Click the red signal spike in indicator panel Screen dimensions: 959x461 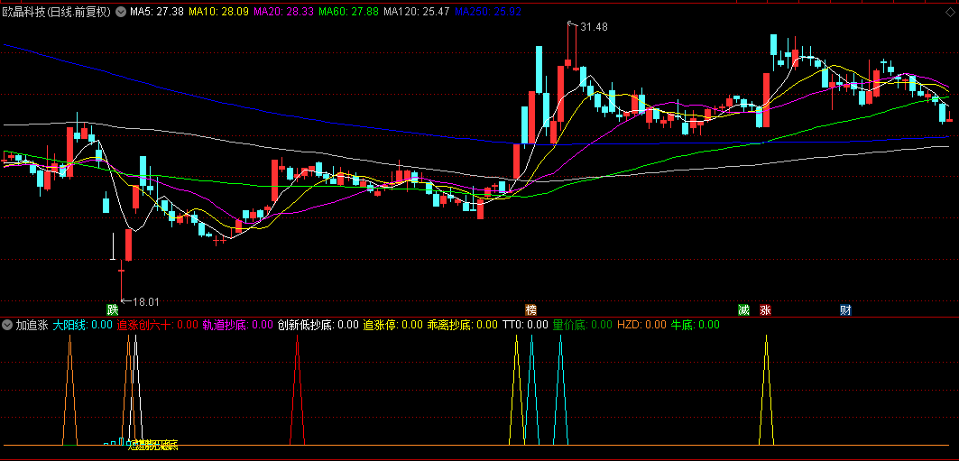coord(297,390)
